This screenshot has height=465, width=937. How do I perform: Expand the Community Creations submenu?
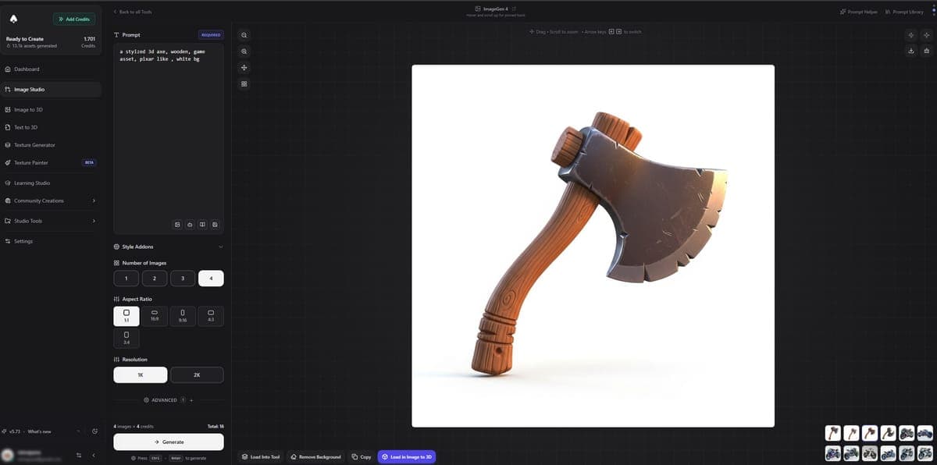(51, 201)
